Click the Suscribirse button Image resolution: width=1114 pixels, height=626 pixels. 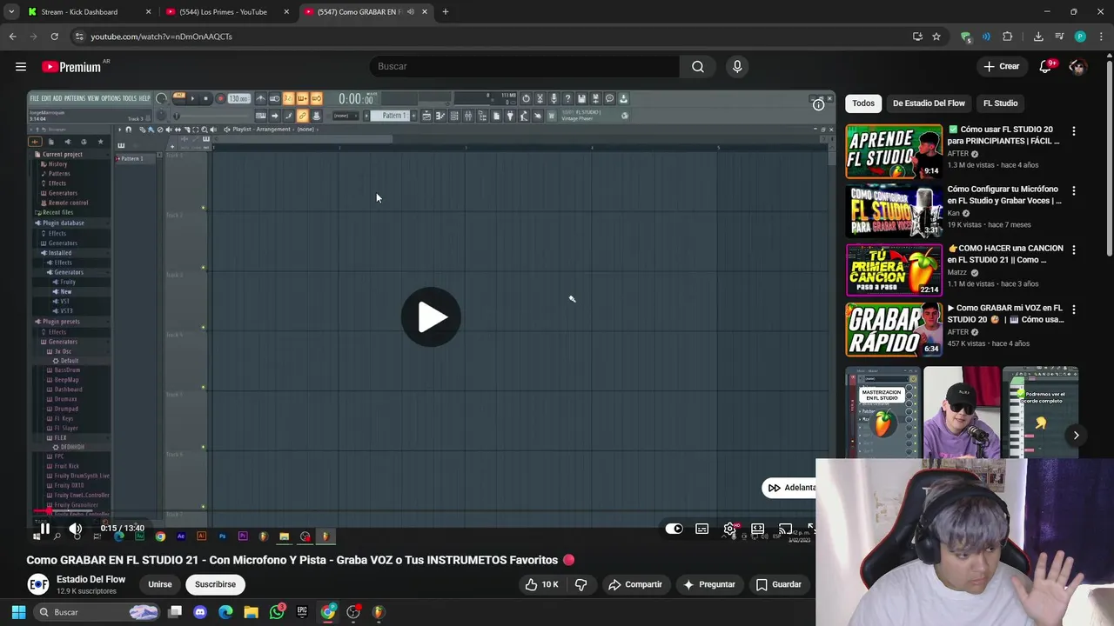(215, 584)
